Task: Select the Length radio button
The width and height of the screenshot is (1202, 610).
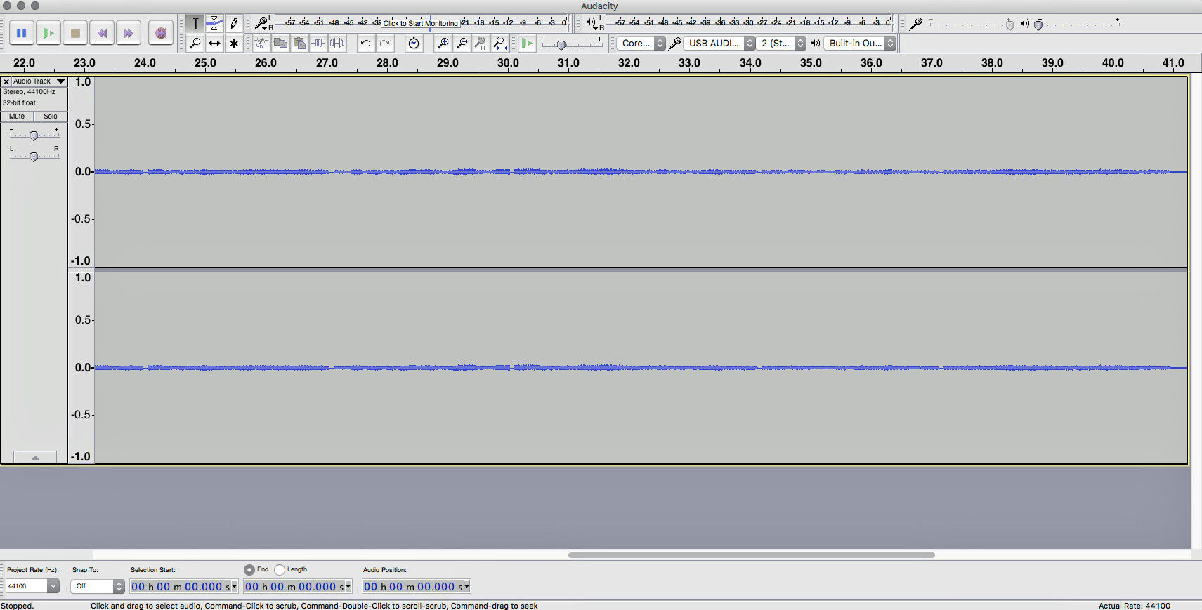Action: point(280,570)
